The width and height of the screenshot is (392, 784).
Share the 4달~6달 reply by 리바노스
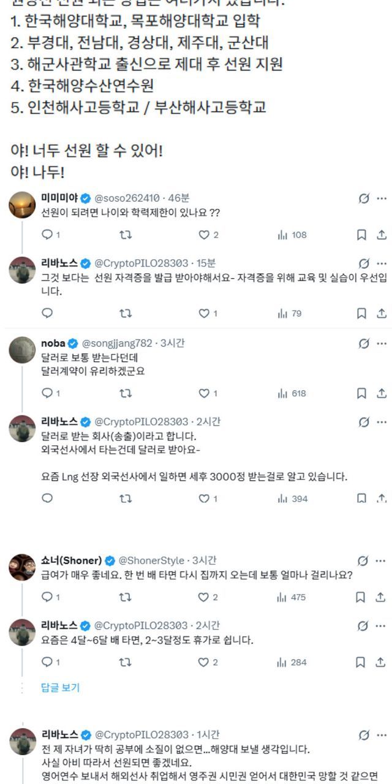[381, 662]
